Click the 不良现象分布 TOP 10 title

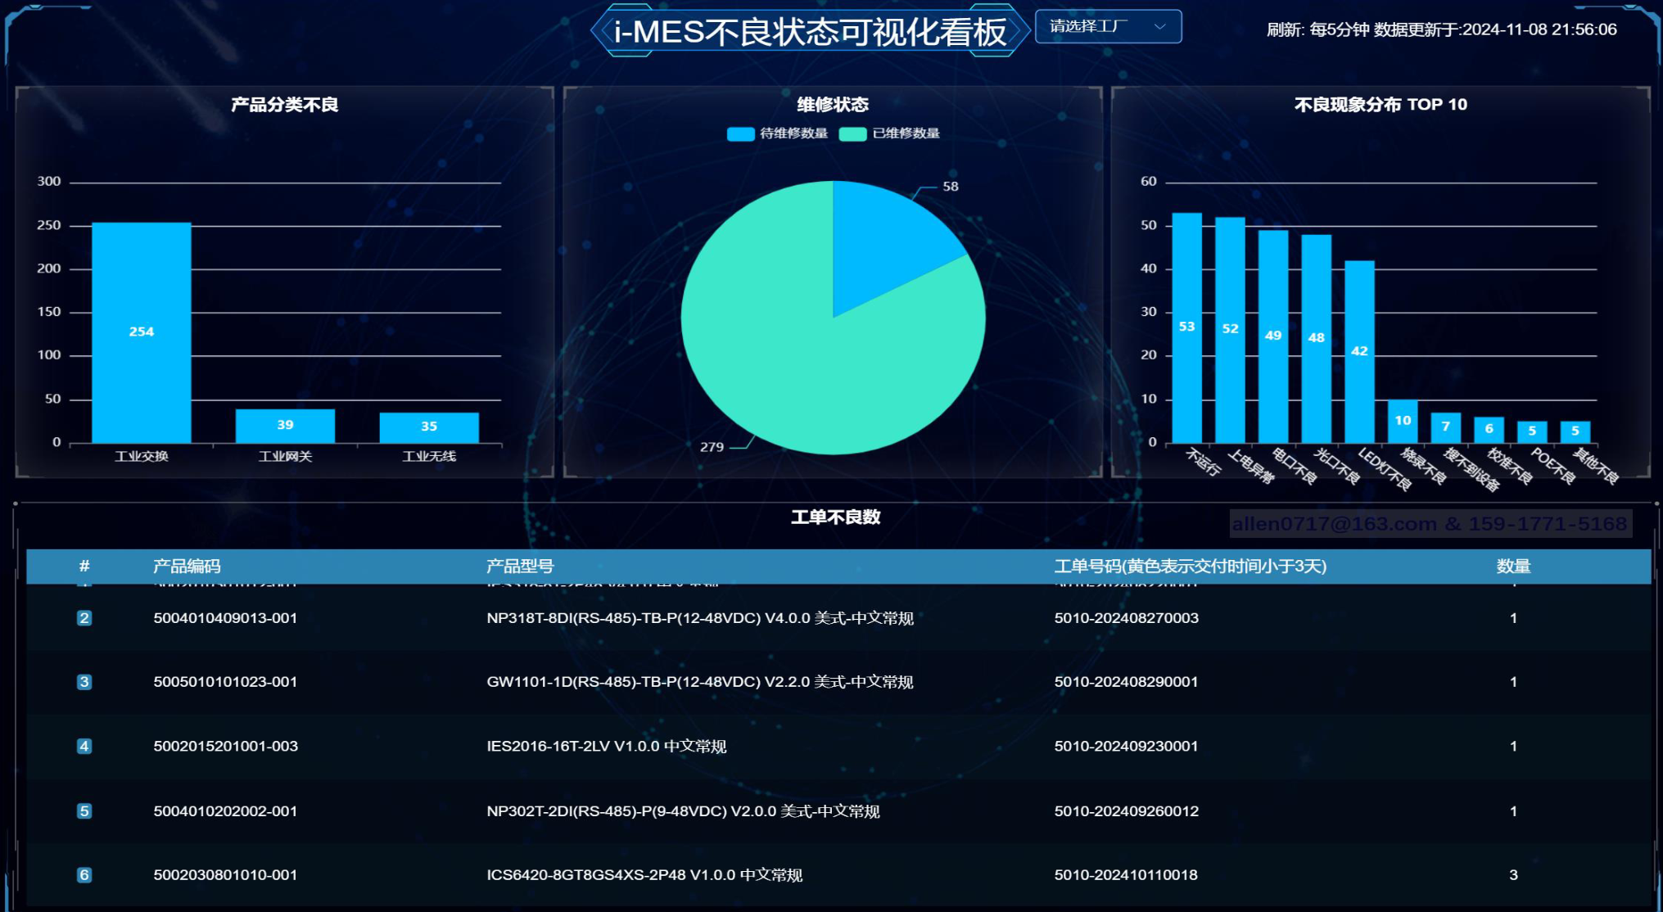coord(1381,105)
